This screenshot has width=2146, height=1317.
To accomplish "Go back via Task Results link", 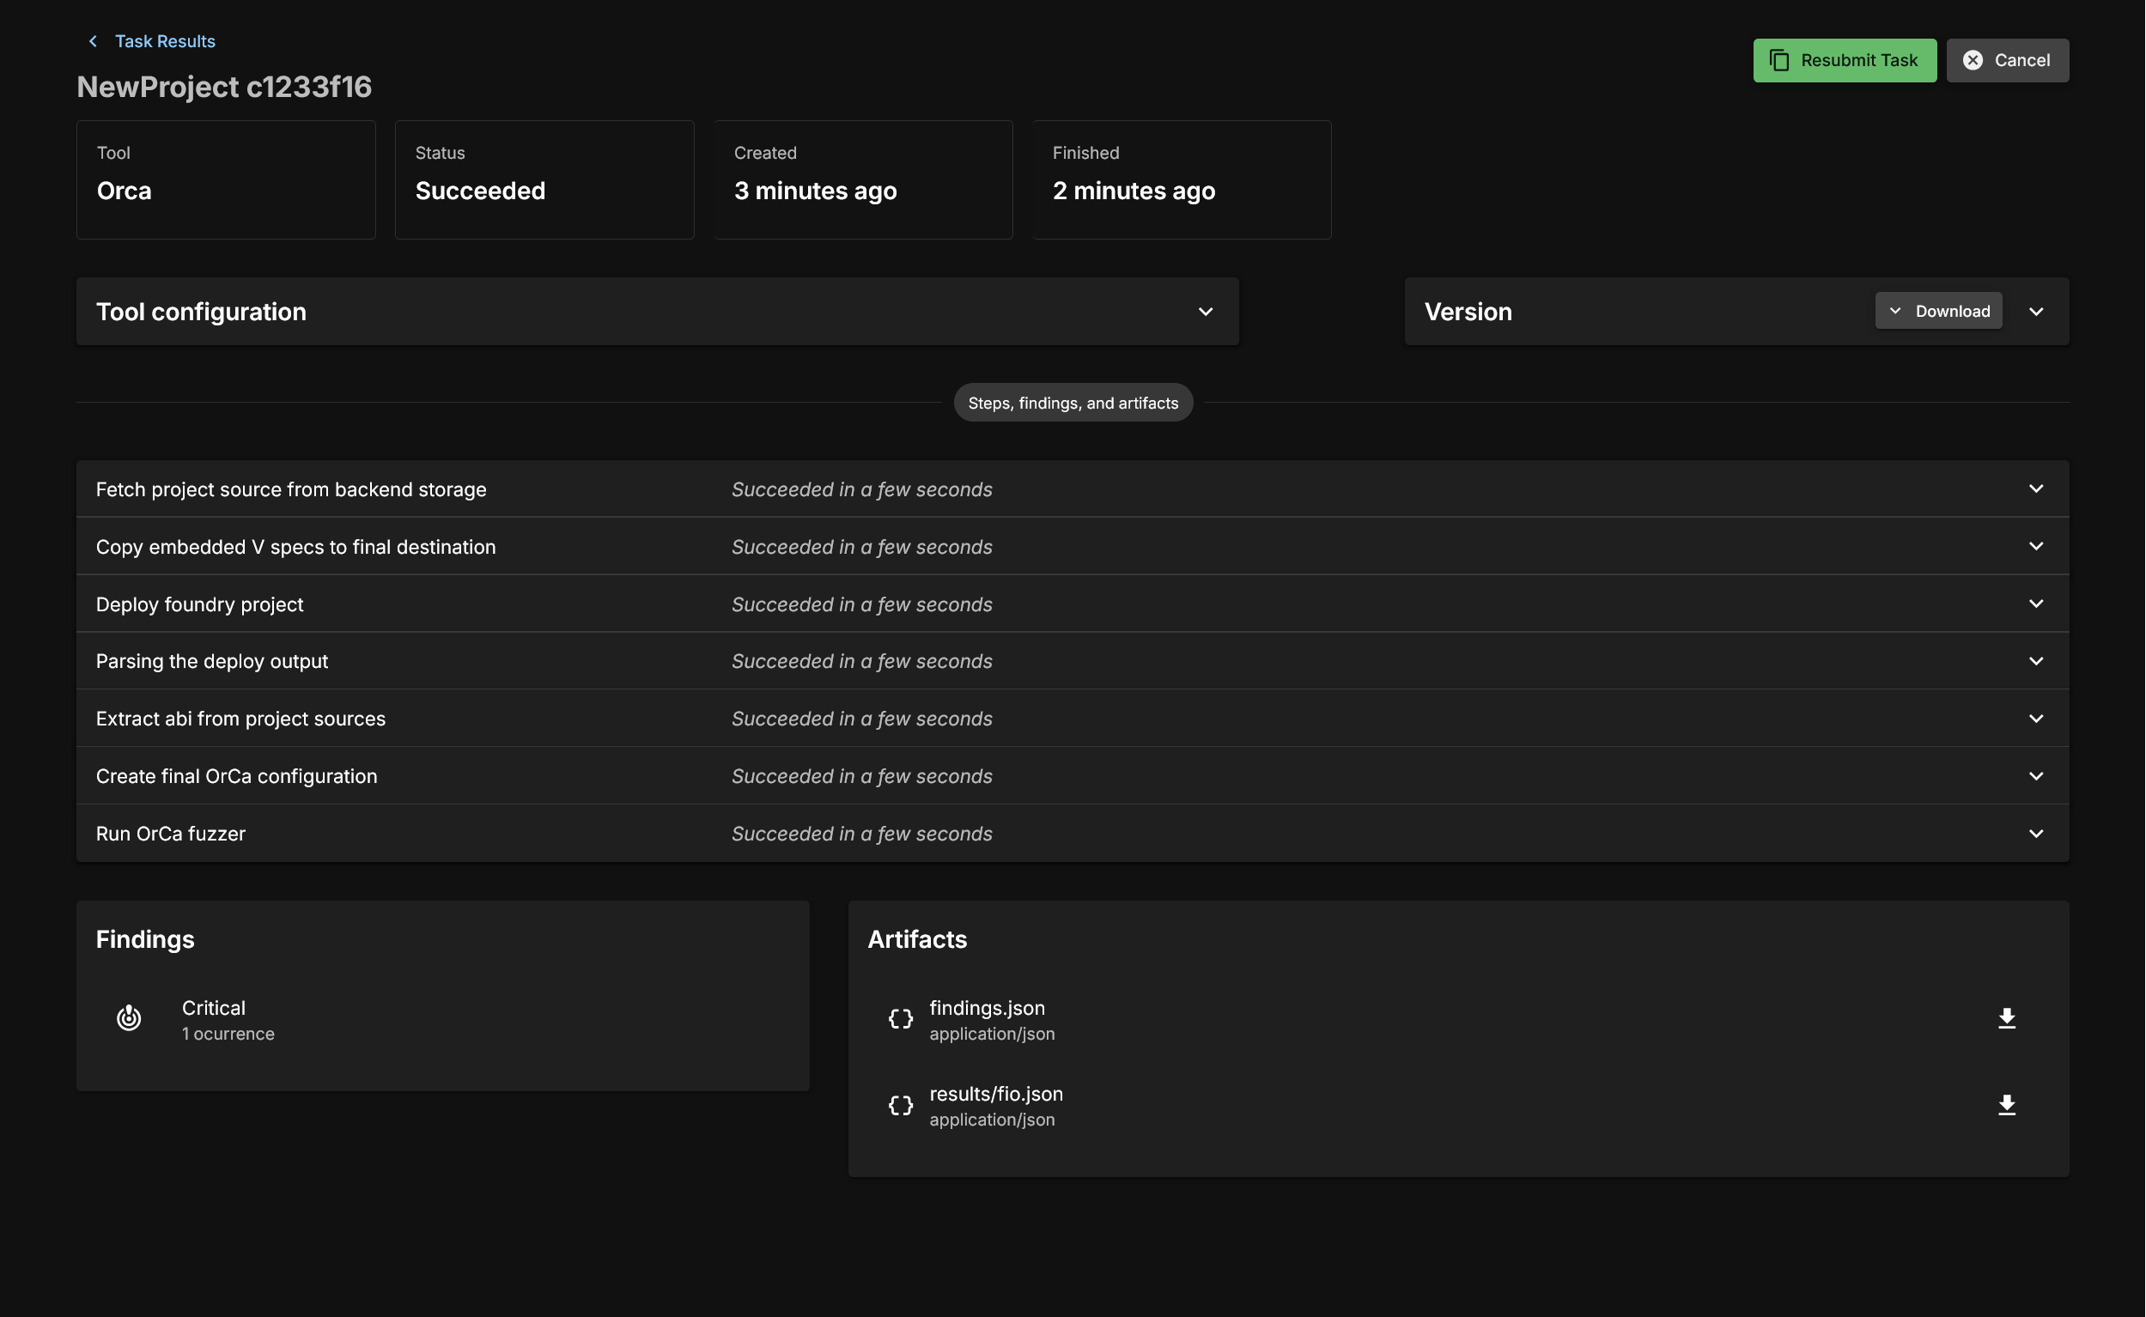I will pyautogui.click(x=165, y=41).
